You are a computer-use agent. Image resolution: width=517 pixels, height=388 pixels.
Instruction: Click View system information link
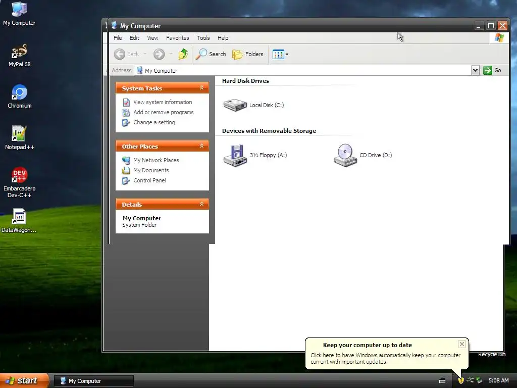tap(163, 102)
